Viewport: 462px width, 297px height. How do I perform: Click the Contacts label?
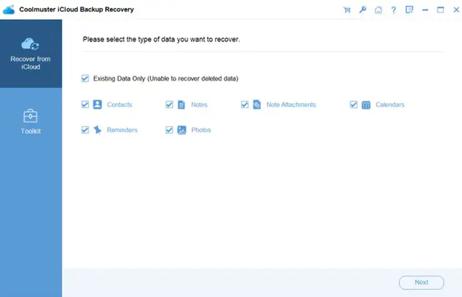pyautogui.click(x=120, y=104)
